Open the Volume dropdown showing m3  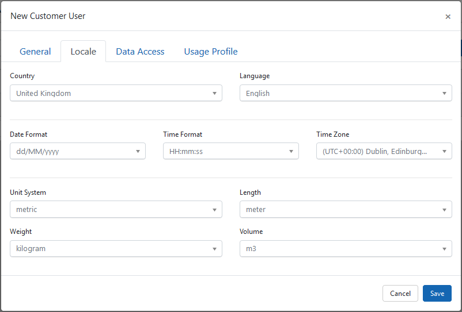346,249
